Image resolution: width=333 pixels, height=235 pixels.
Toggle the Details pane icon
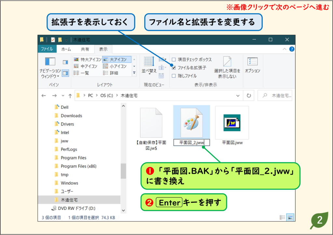(65, 73)
